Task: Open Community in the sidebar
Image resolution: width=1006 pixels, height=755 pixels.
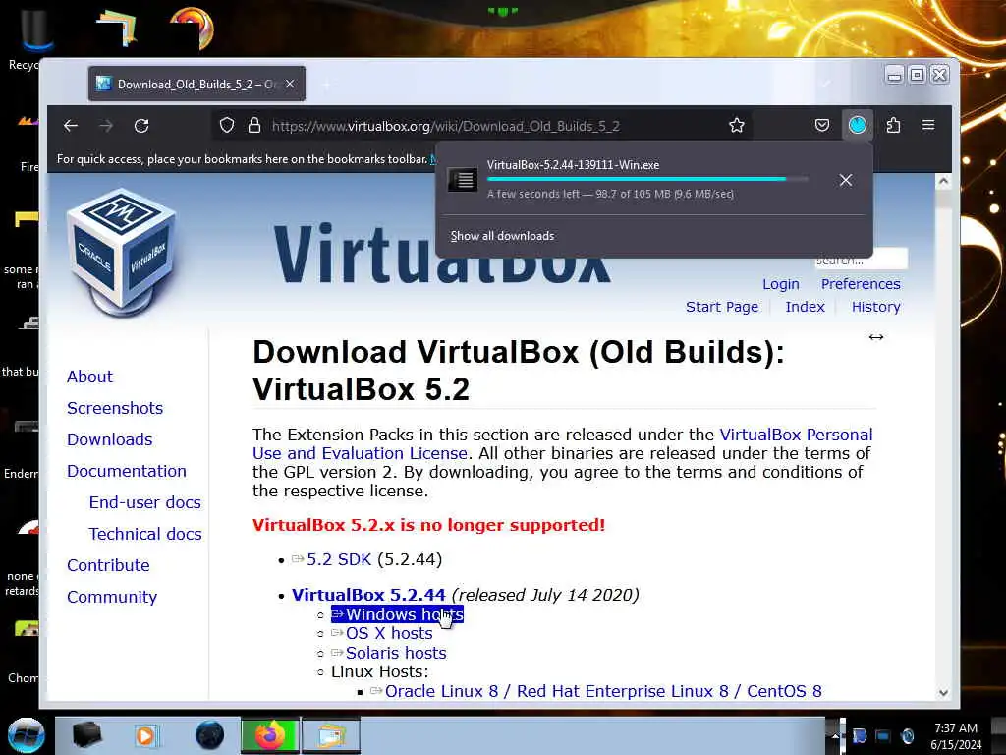Action: (x=112, y=597)
